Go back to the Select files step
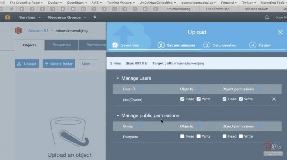287x160 pixels. [130, 45]
